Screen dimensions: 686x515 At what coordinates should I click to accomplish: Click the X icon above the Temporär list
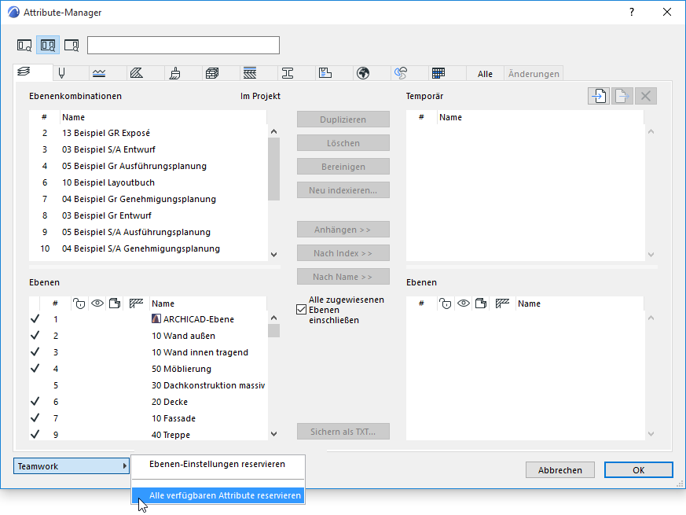(645, 96)
